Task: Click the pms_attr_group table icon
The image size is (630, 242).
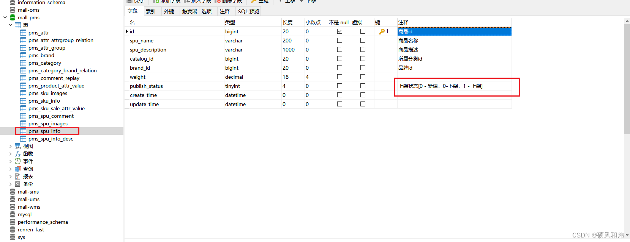Action: (x=23, y=48)
